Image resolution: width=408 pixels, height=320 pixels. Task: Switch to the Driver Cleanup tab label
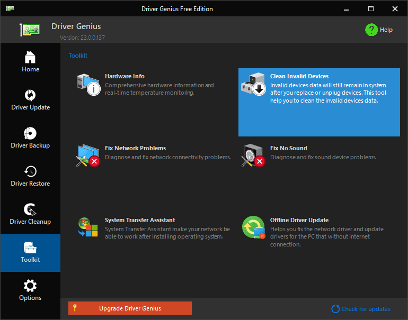(30, 222)
